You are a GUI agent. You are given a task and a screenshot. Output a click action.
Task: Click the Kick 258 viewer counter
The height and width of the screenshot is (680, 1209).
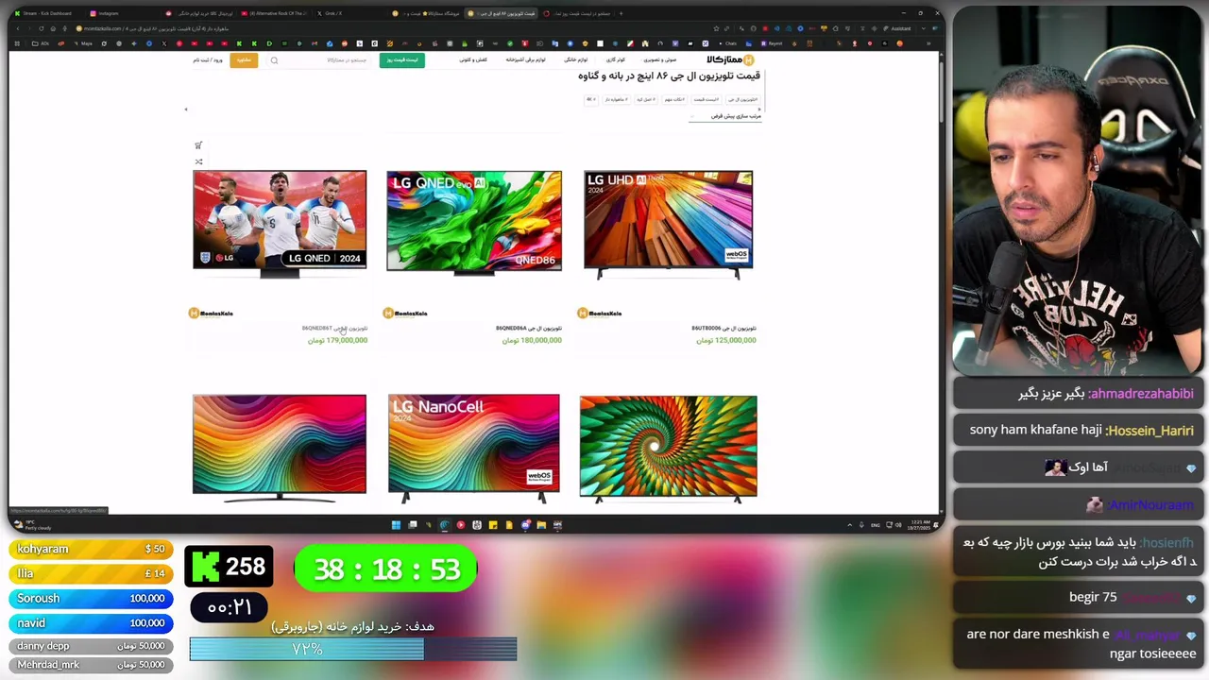[230, 567]
